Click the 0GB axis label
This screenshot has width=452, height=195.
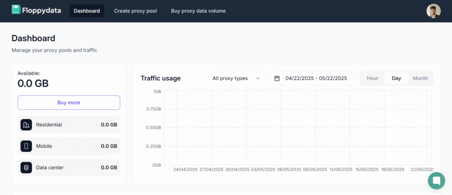(157, 165)
